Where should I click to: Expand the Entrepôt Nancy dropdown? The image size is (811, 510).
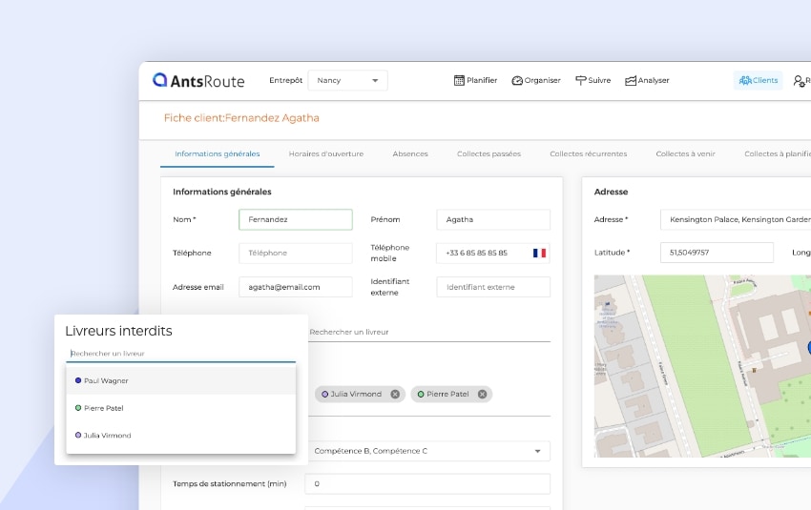pos(348,81)
